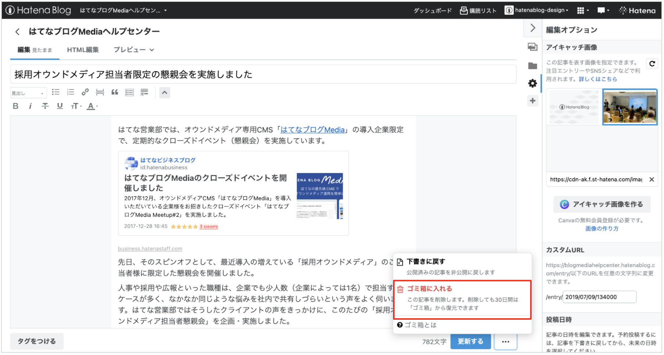Open the 詳しくはこちら link
Screen dimensions: 664x355
click(x=598, y=79)
